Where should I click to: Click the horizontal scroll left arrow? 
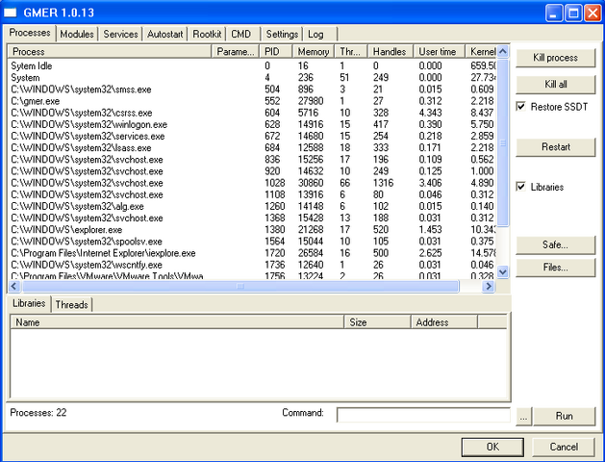click(14, 286)
